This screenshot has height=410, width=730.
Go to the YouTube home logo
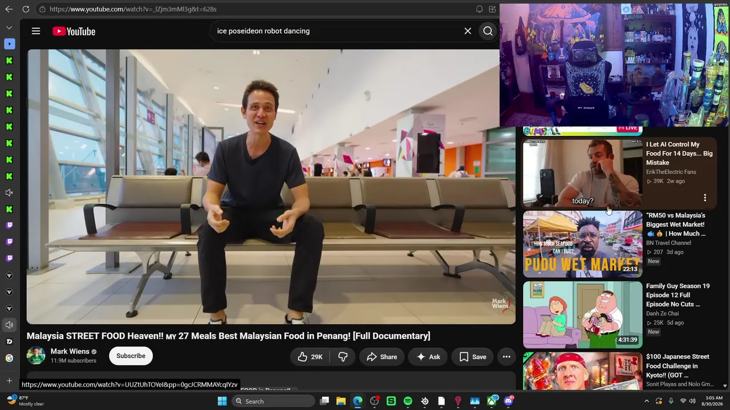pos(74,31)
